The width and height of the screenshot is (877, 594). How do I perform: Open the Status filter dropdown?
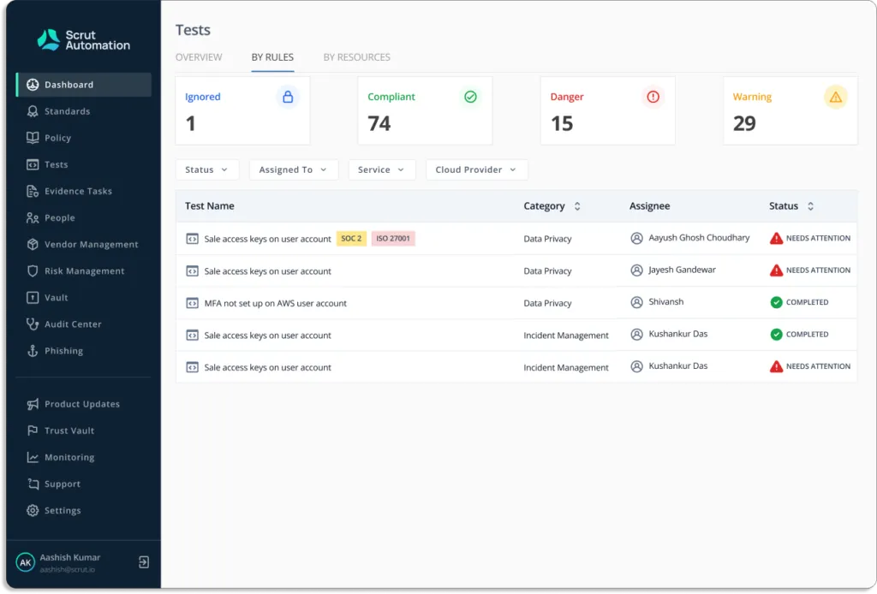coord(207,169)
